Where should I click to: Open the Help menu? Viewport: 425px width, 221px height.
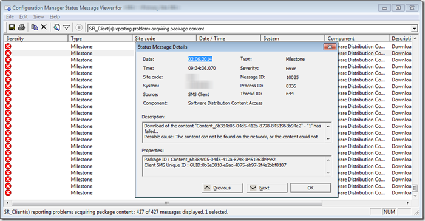pos(55,17)
